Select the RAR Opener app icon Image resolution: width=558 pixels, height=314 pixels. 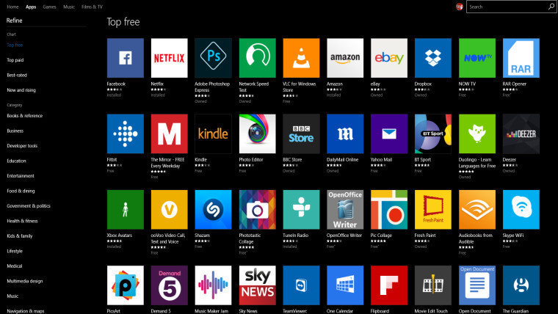tap(521, 58)
